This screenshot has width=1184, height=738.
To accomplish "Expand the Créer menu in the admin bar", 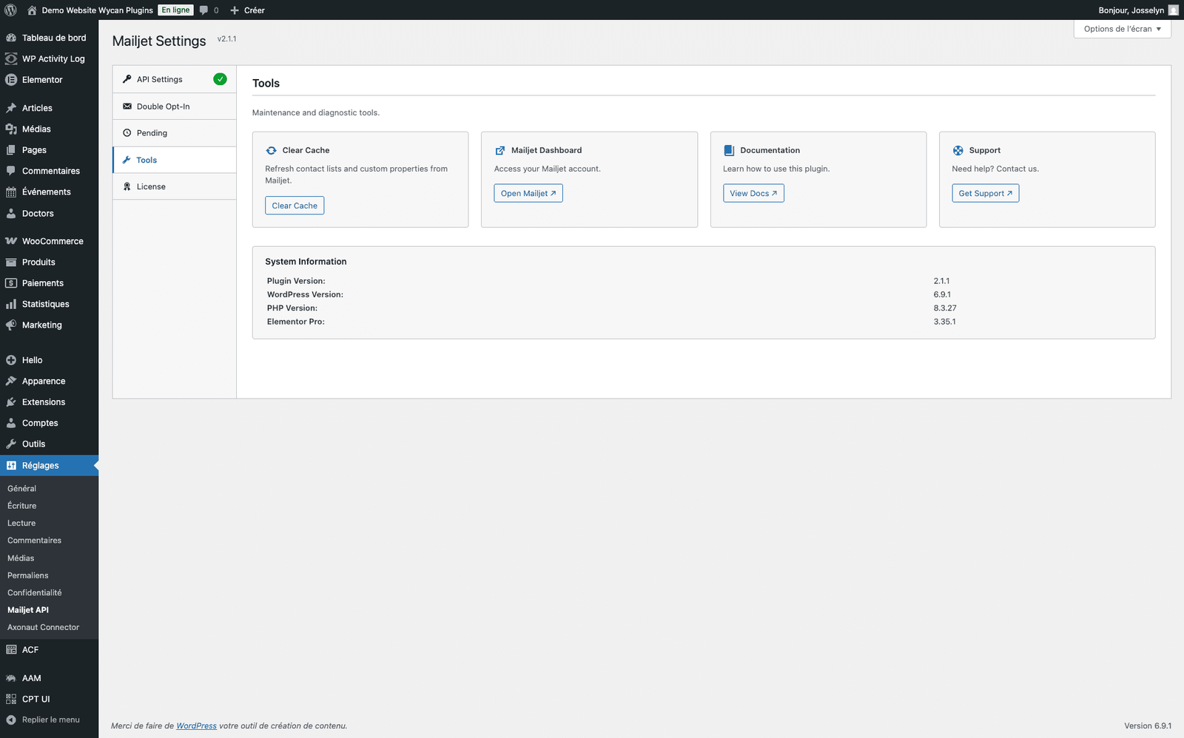I will tap(247, 10).
